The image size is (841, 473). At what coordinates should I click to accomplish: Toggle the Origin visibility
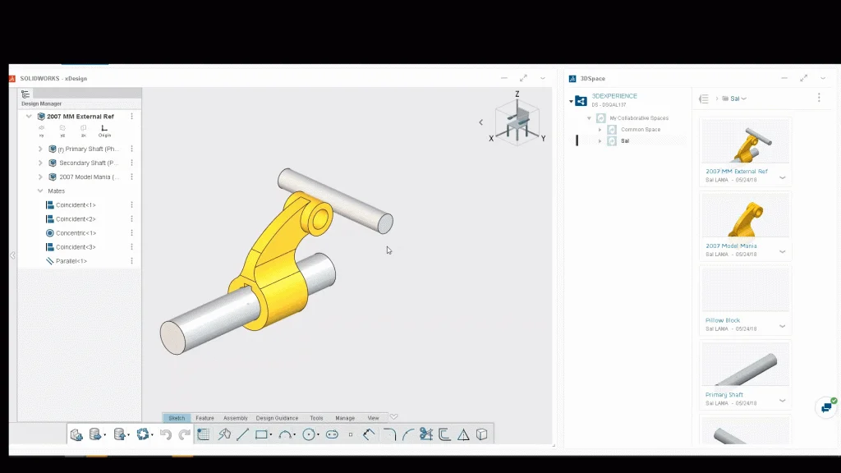(x=104, y=130)
